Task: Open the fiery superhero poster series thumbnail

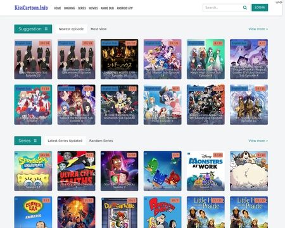Action: (x=76, y=212)
